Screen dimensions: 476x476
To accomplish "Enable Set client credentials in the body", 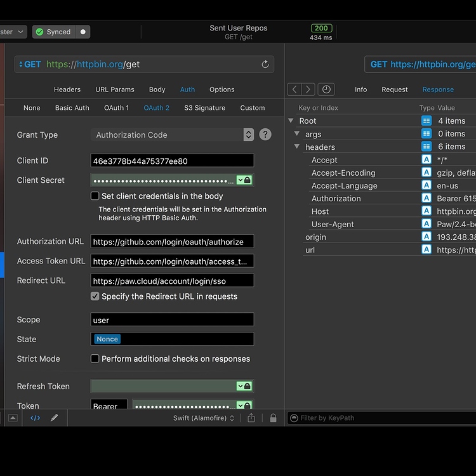I will pyautogui.click(x=95, y=196).
